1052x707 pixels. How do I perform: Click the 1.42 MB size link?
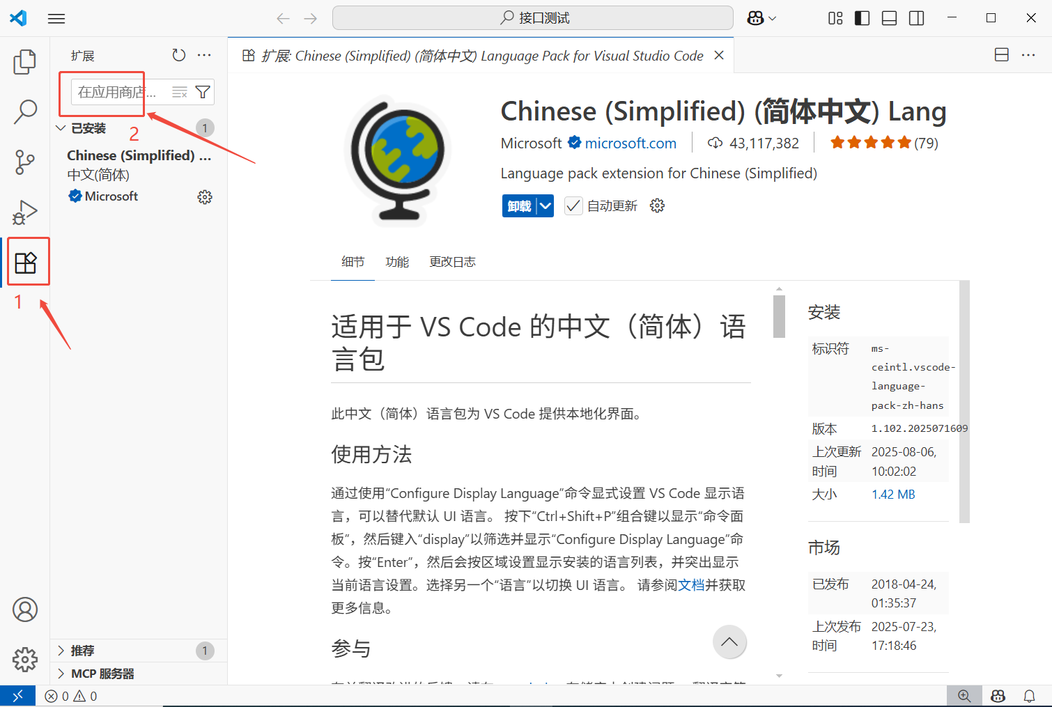(893, 495)
